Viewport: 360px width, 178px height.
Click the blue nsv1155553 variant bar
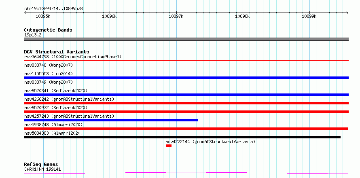click(x=186, y=78)
